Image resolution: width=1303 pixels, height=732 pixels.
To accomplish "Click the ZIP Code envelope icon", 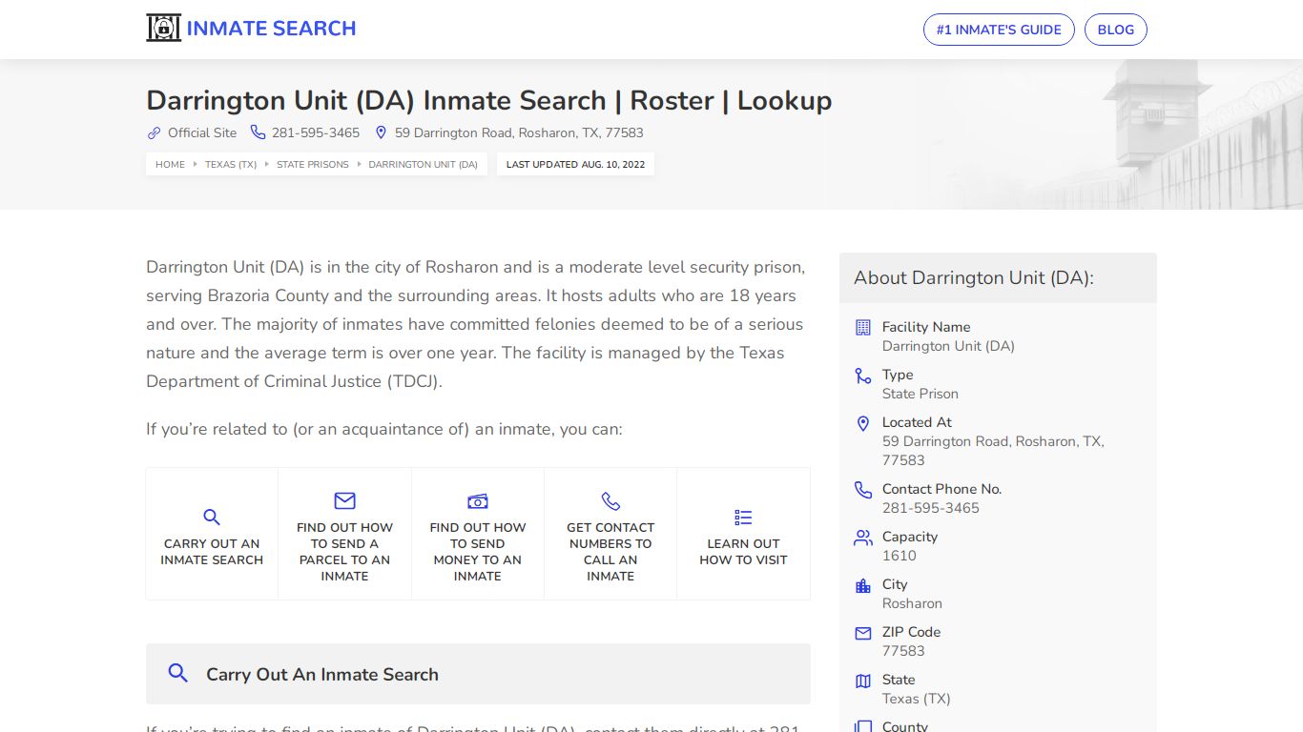I will (x=863, y=633).
